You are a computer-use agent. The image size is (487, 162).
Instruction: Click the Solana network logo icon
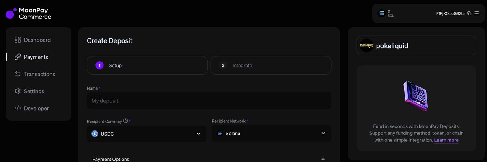[x=220, y=134]
